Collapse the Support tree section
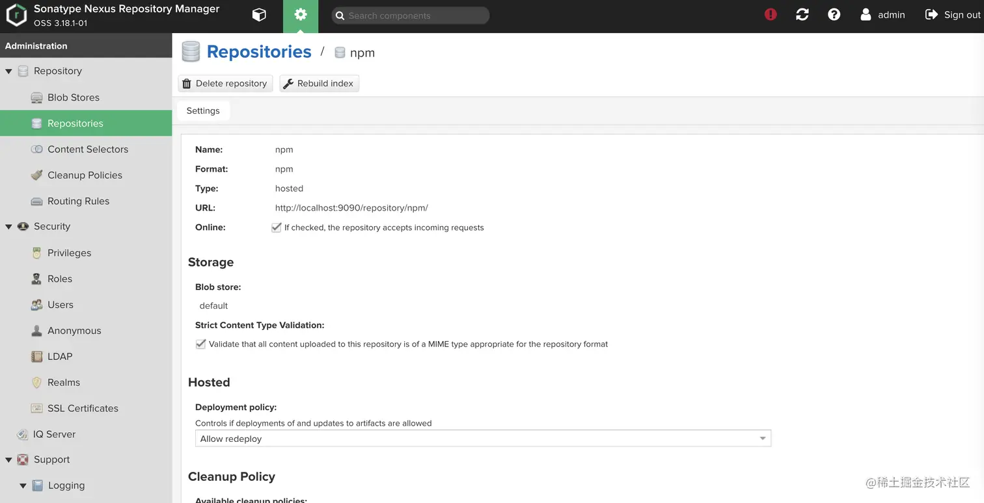Screen dimensions: 984x503 tap(8, 460)
